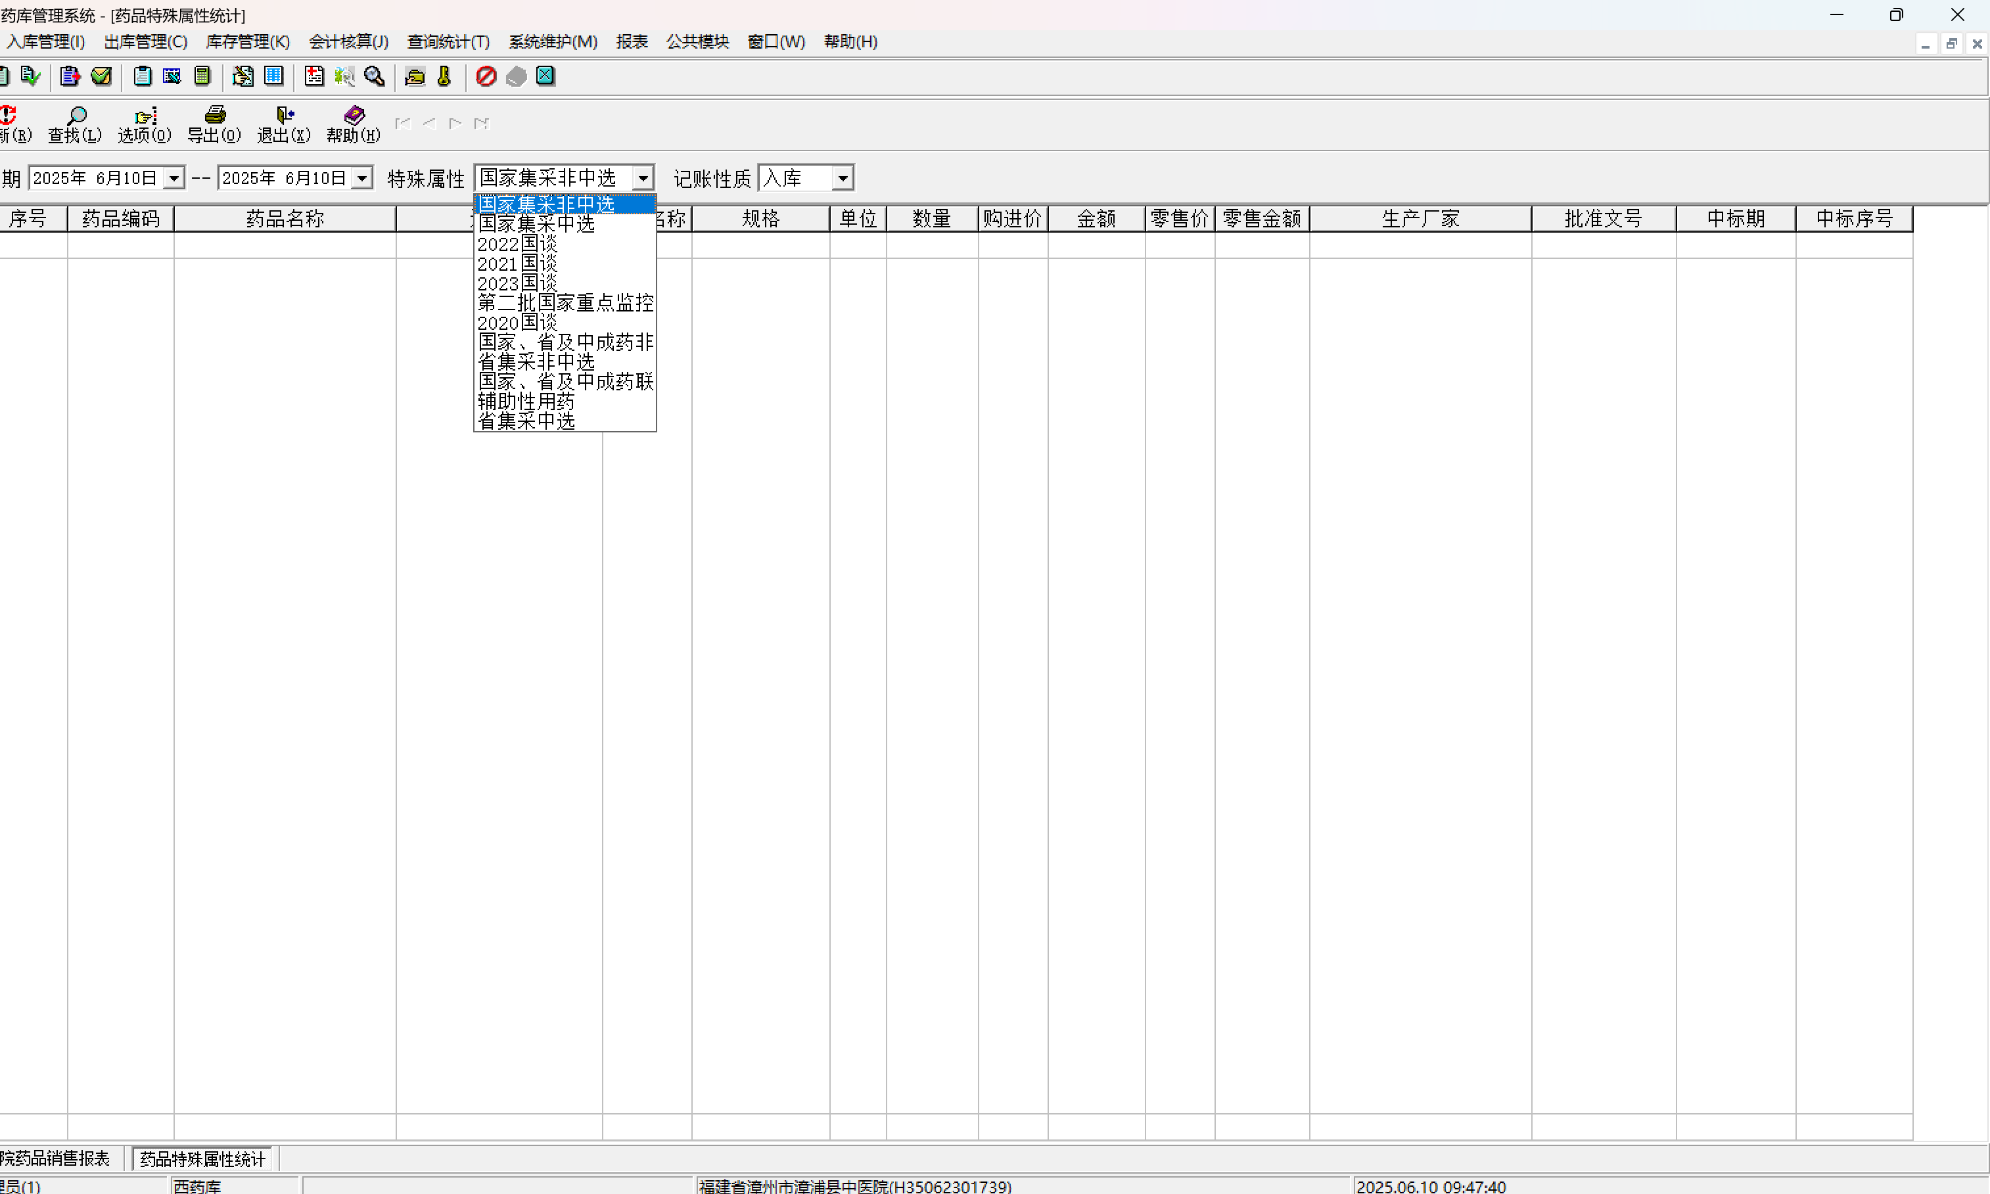Click the blue table grid toolbar icon
1990x1194 pixels.
click(273, 76)
